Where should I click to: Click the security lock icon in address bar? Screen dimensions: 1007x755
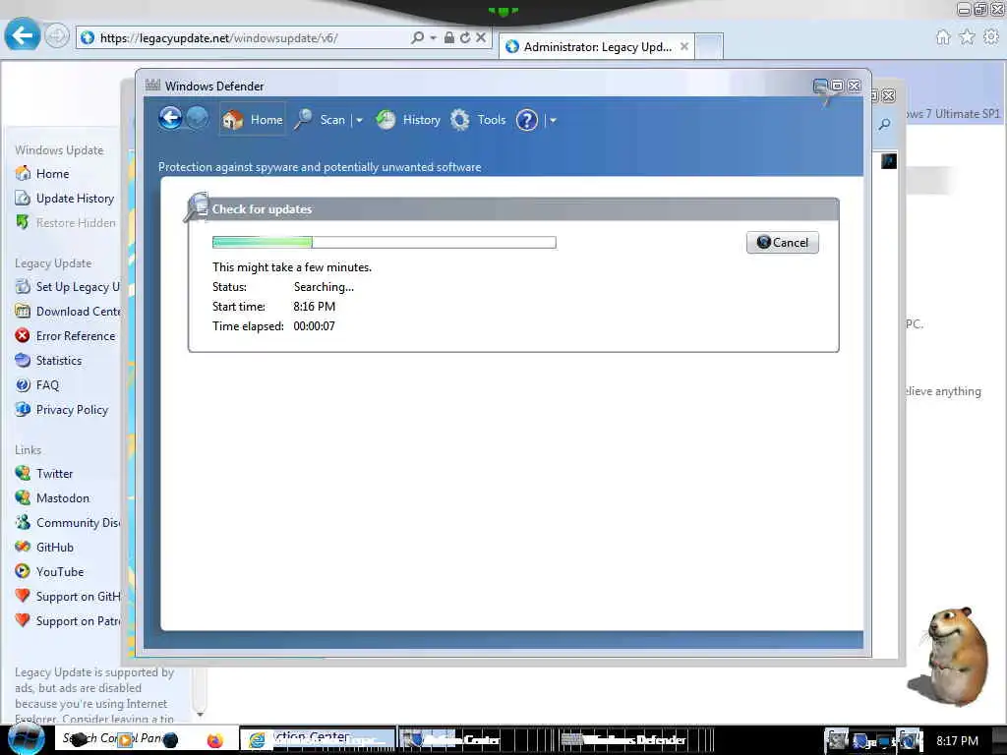click(x=448, y=38)
